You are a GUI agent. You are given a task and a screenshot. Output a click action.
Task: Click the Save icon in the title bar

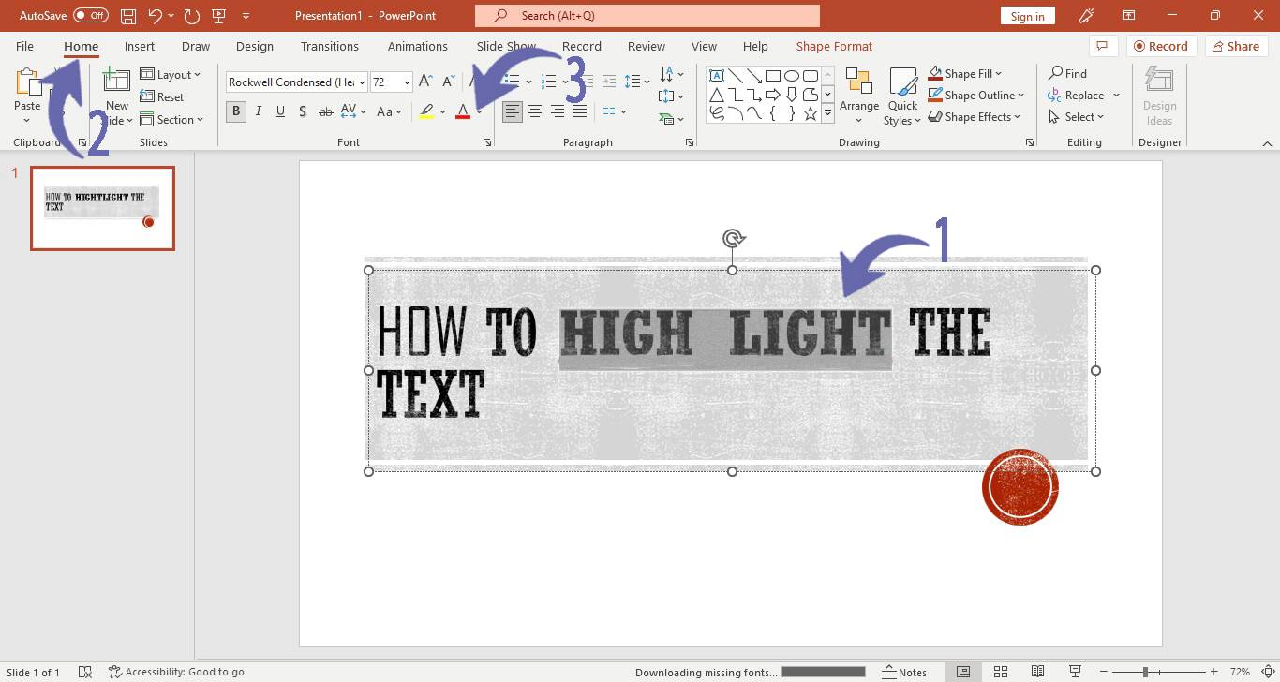point(128,16)
